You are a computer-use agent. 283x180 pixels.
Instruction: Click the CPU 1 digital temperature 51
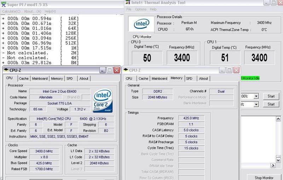(225, 58)
